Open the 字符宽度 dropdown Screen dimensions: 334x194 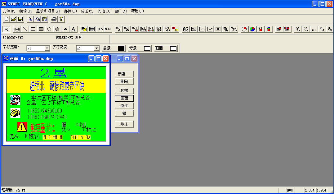point(47,48)
